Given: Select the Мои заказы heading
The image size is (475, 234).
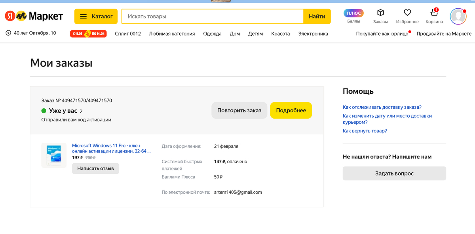Looking at the screenshot, I should 61,63.
